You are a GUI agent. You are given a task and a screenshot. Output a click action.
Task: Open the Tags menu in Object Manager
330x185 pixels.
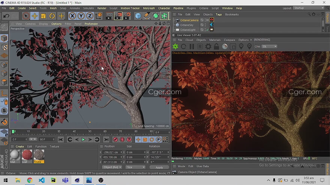click(219, 15)
